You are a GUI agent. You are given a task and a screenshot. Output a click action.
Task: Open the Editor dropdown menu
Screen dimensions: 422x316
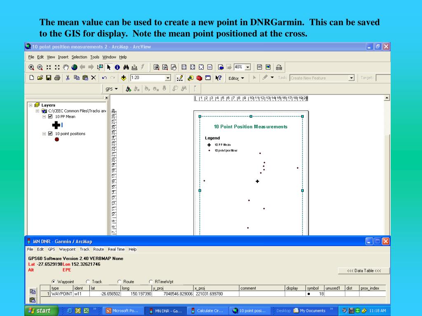point(236,78)
